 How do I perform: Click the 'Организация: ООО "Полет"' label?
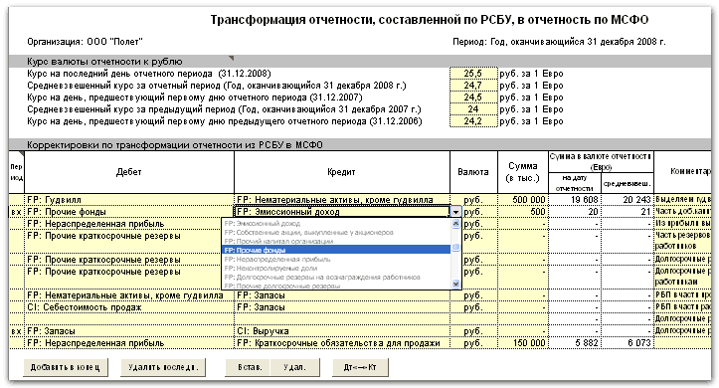point(85,42)
